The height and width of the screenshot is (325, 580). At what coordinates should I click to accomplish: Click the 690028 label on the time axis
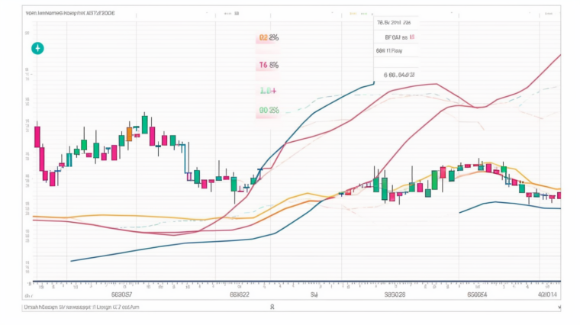[x=395, y=293]
